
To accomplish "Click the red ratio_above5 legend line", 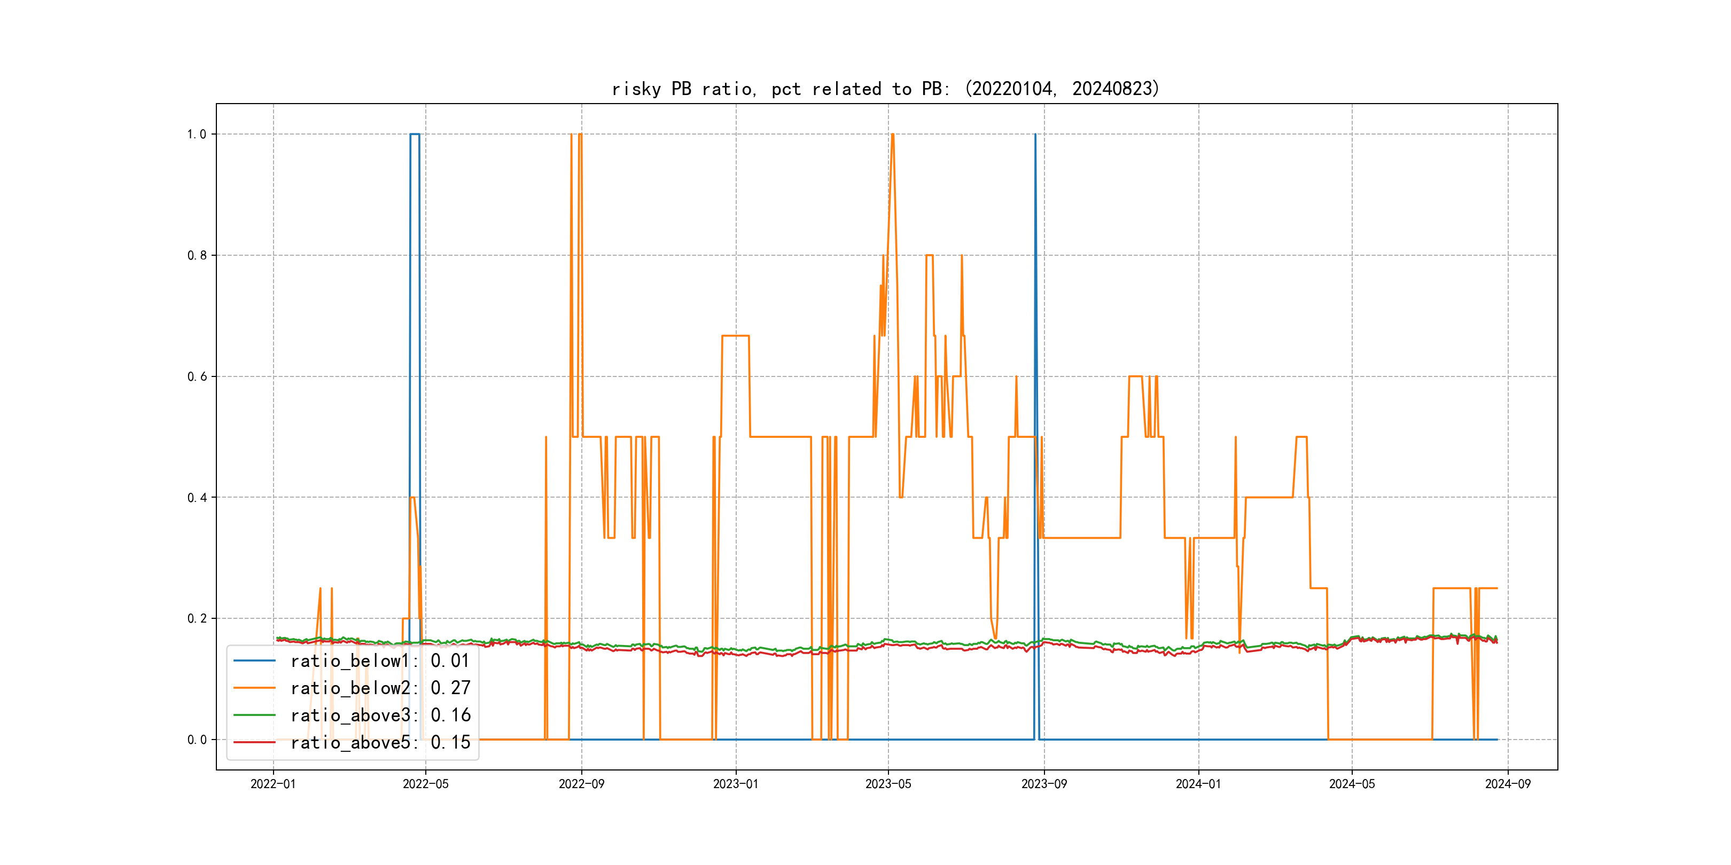I will pos(254,742).
